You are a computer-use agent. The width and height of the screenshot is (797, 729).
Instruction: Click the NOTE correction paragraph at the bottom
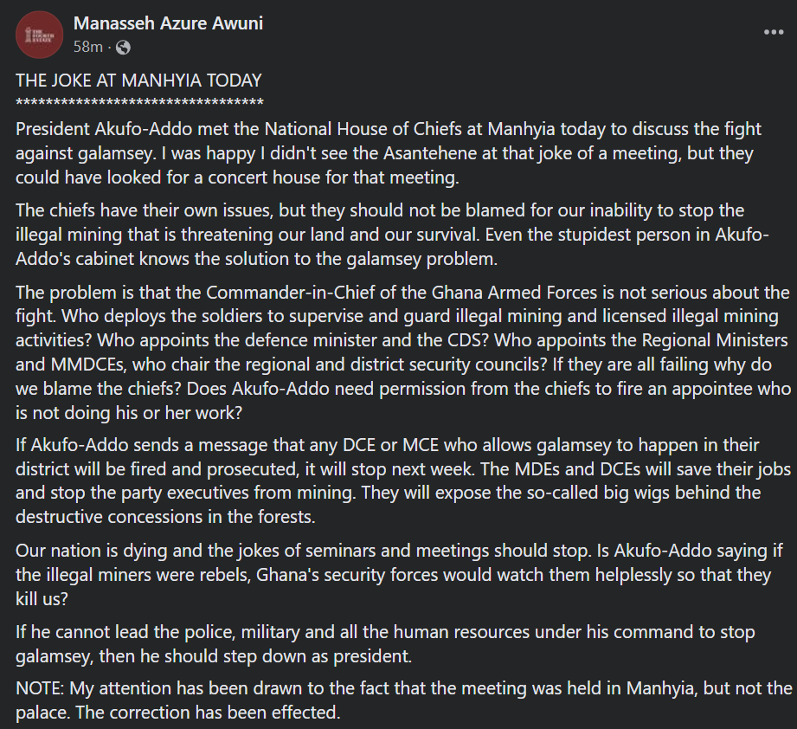coord(404,700)
